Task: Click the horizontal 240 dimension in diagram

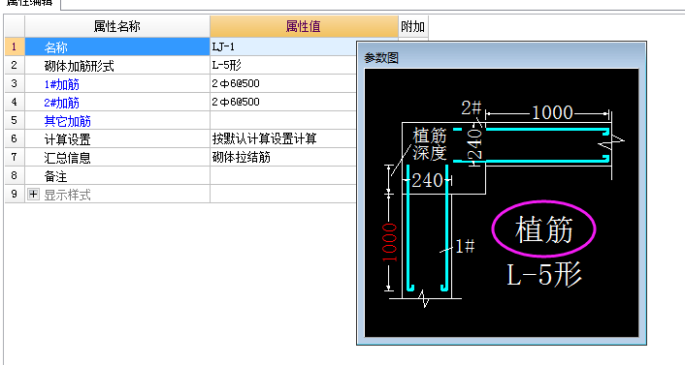Action: pos(427,180)
